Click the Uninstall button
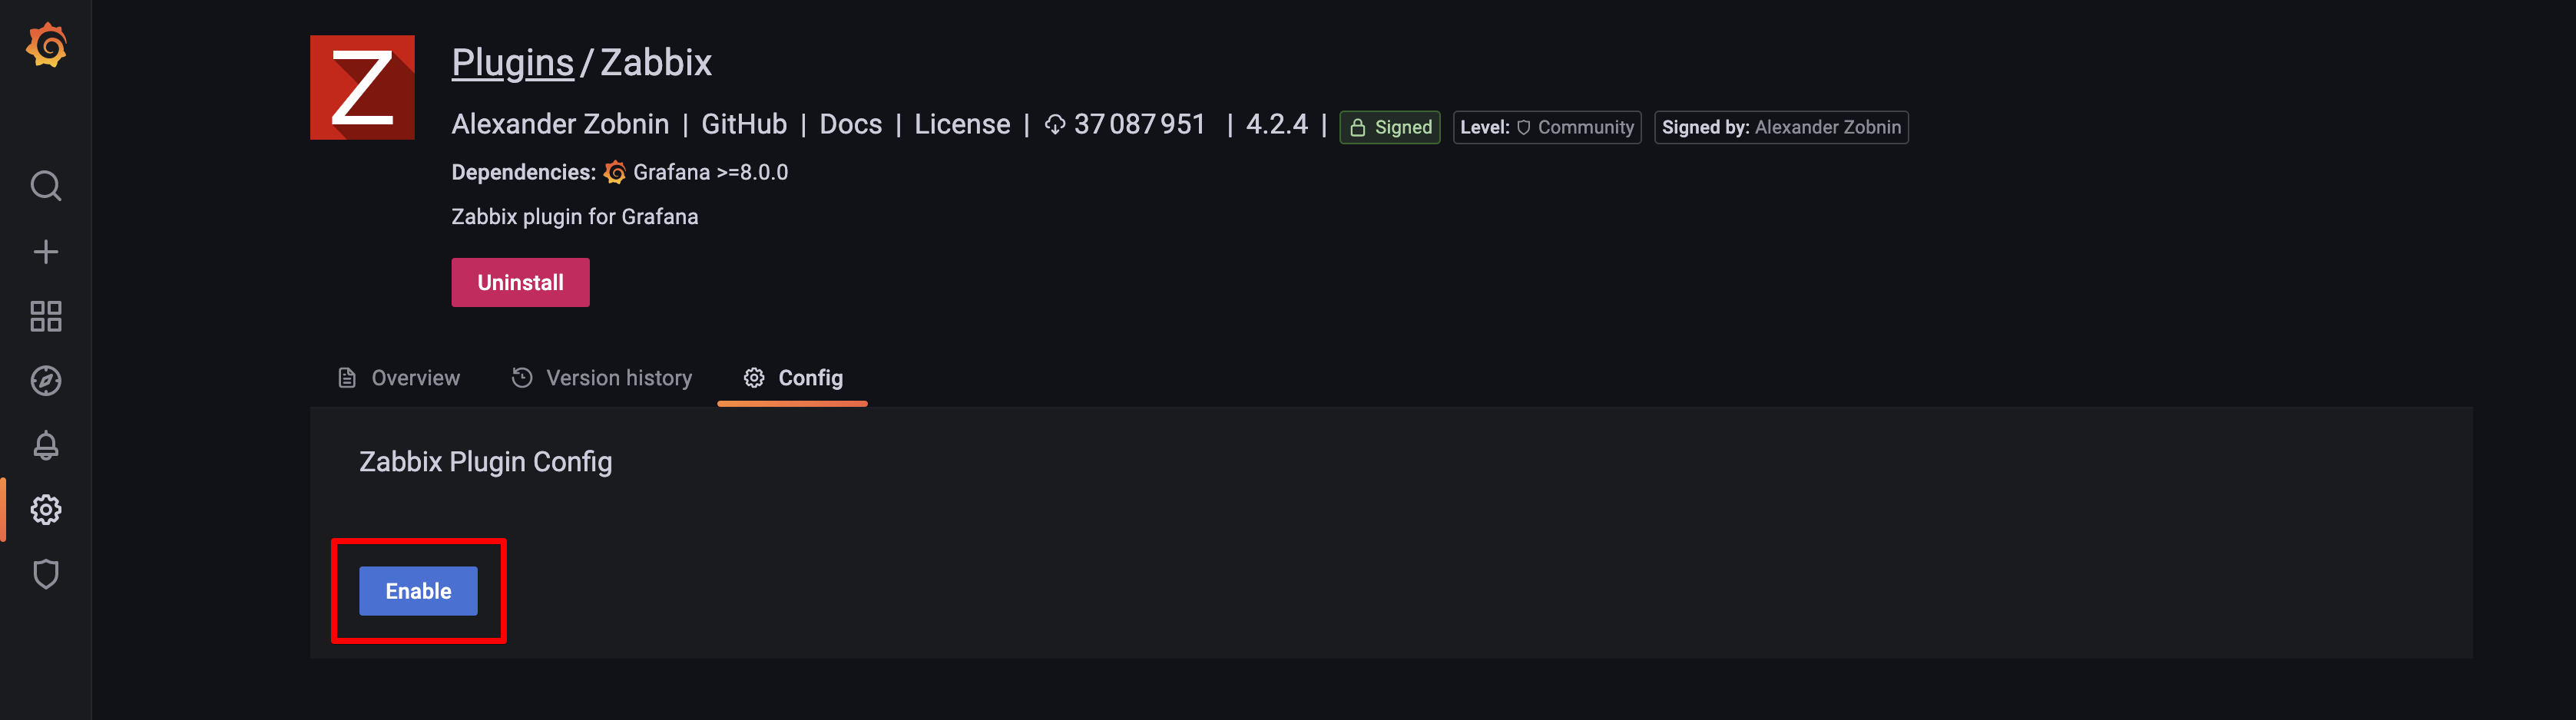 (x=520, y=283)
